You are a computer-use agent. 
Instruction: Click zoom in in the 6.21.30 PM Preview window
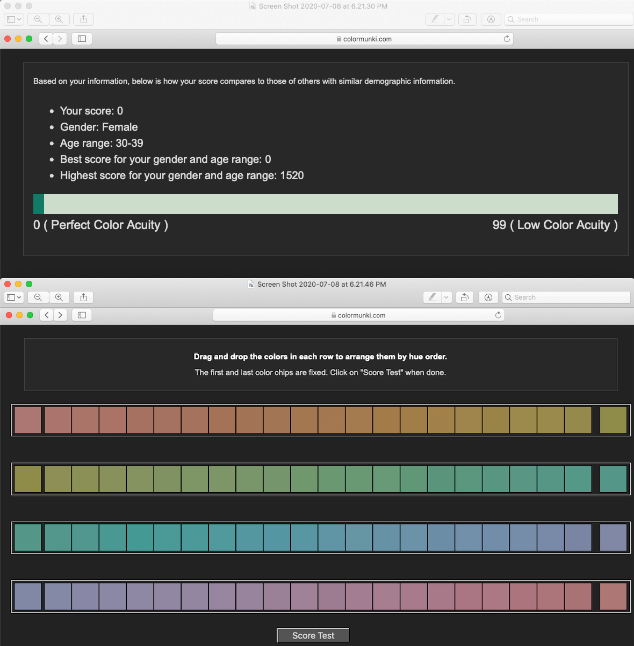point(59,19)
